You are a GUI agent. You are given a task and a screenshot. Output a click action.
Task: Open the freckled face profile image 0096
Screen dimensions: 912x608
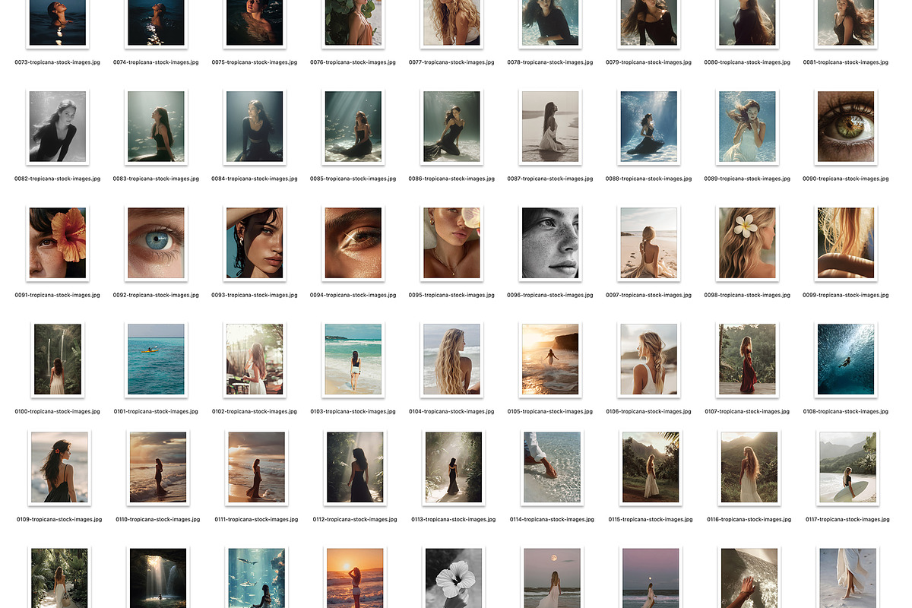(x=550, y=242)
